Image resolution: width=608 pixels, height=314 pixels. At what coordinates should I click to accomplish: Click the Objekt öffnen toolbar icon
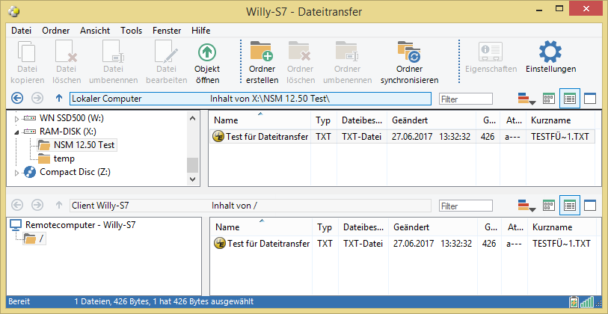tap(207, 53)
